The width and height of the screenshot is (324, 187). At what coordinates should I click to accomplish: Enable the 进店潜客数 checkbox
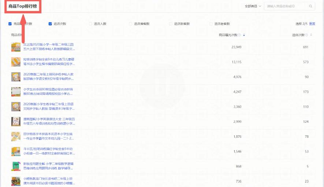tap(130, 24)
